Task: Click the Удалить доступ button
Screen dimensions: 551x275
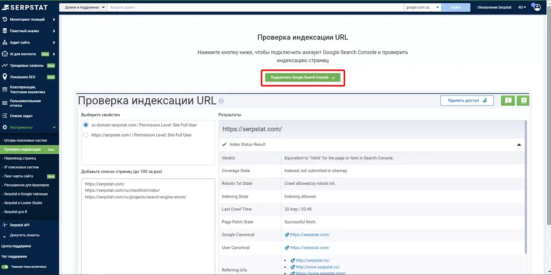Action: tap(467, 101)
